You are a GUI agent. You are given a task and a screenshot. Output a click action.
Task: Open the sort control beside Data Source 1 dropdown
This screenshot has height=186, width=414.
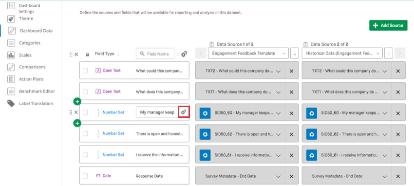pos(295,53)
